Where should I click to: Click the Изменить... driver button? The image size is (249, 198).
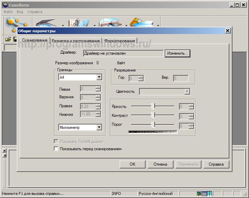pos(178,53)
